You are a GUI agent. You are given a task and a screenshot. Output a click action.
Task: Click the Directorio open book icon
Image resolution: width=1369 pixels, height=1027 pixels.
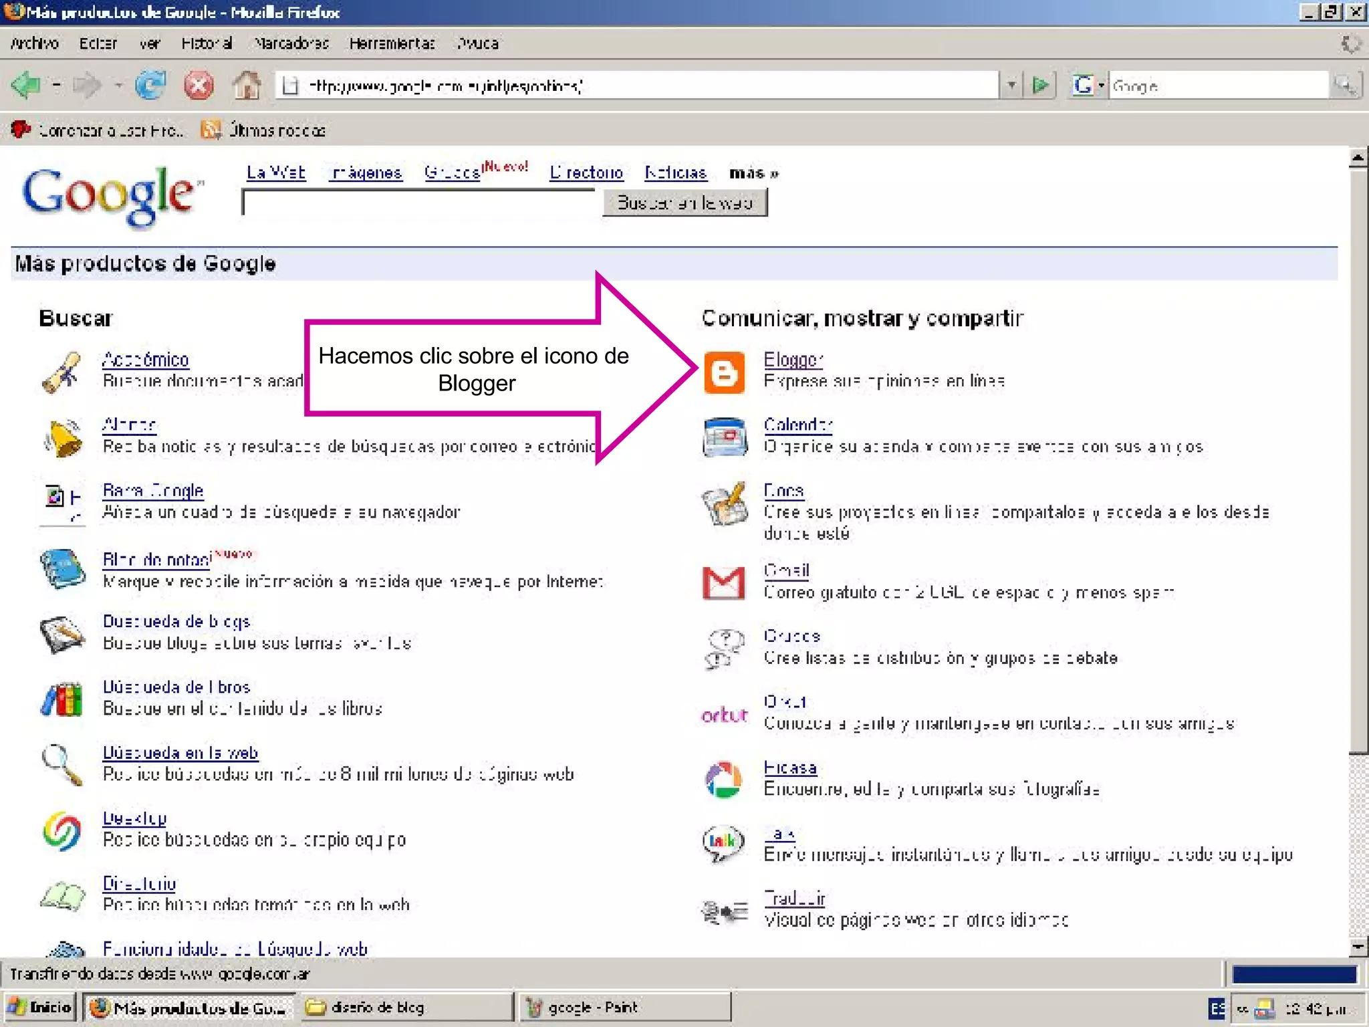[x=62, y=896]
